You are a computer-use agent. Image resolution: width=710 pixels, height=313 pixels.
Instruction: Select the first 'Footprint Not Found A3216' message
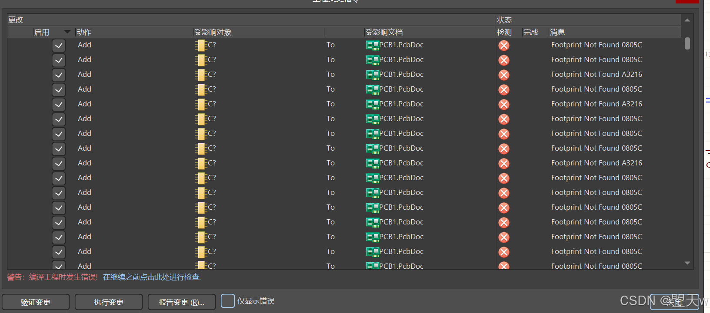597,74
